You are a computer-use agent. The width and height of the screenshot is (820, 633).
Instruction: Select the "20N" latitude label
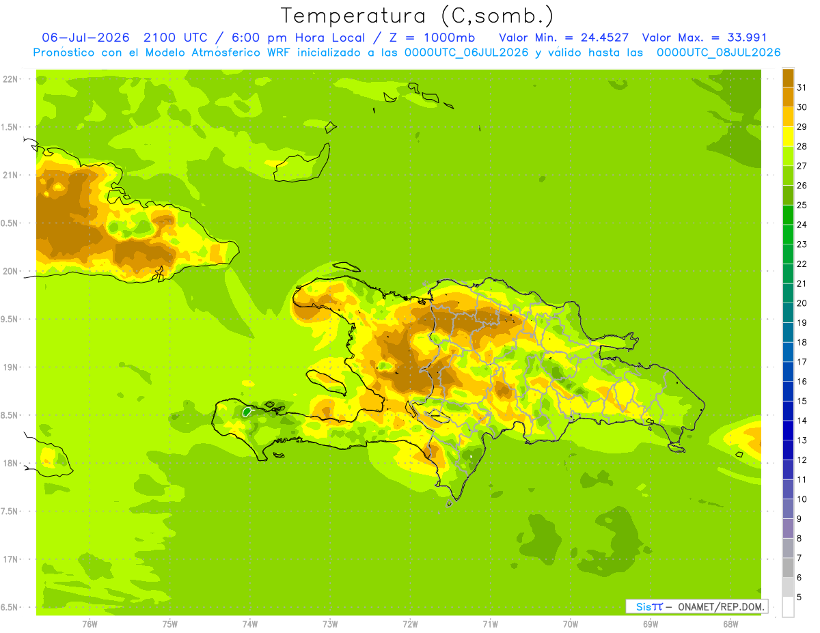[x=11, y=271]
